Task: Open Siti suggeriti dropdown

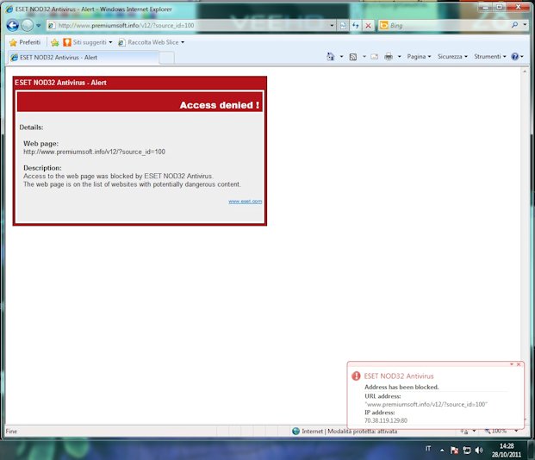Action: coord(88,42)
